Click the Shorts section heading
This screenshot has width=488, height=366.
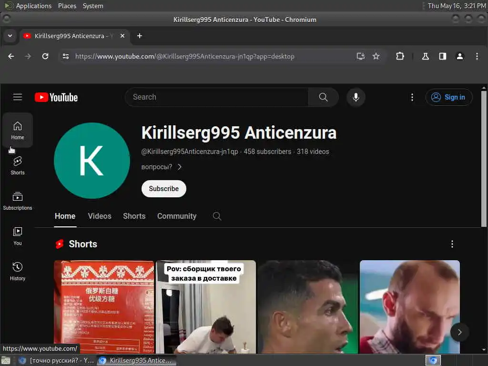point(83,244)
